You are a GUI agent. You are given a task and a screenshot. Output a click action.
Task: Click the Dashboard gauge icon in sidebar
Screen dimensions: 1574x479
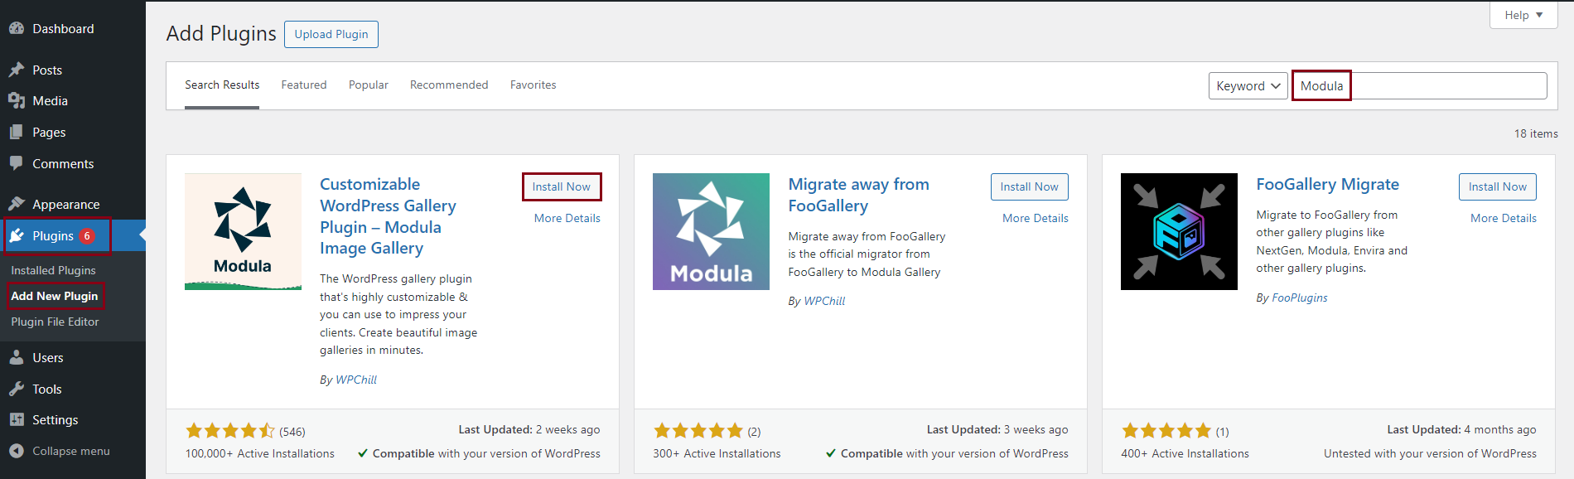17,28
